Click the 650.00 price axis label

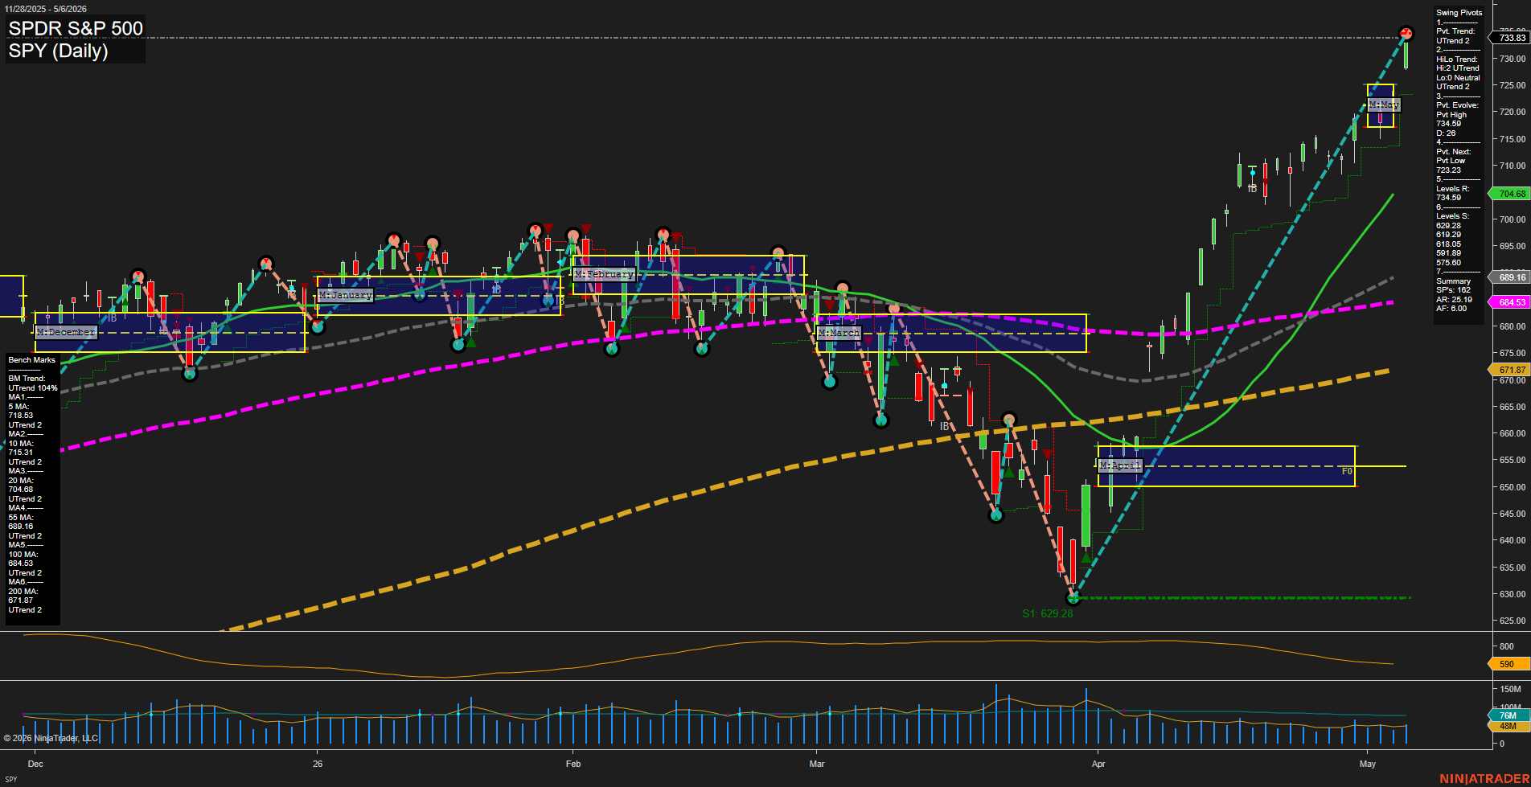click(1512, 487)
